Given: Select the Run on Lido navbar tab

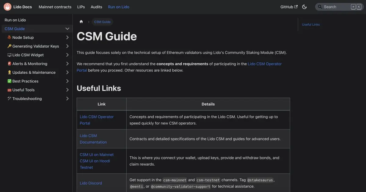Looking at the screenshot, I should click(119, 7).
